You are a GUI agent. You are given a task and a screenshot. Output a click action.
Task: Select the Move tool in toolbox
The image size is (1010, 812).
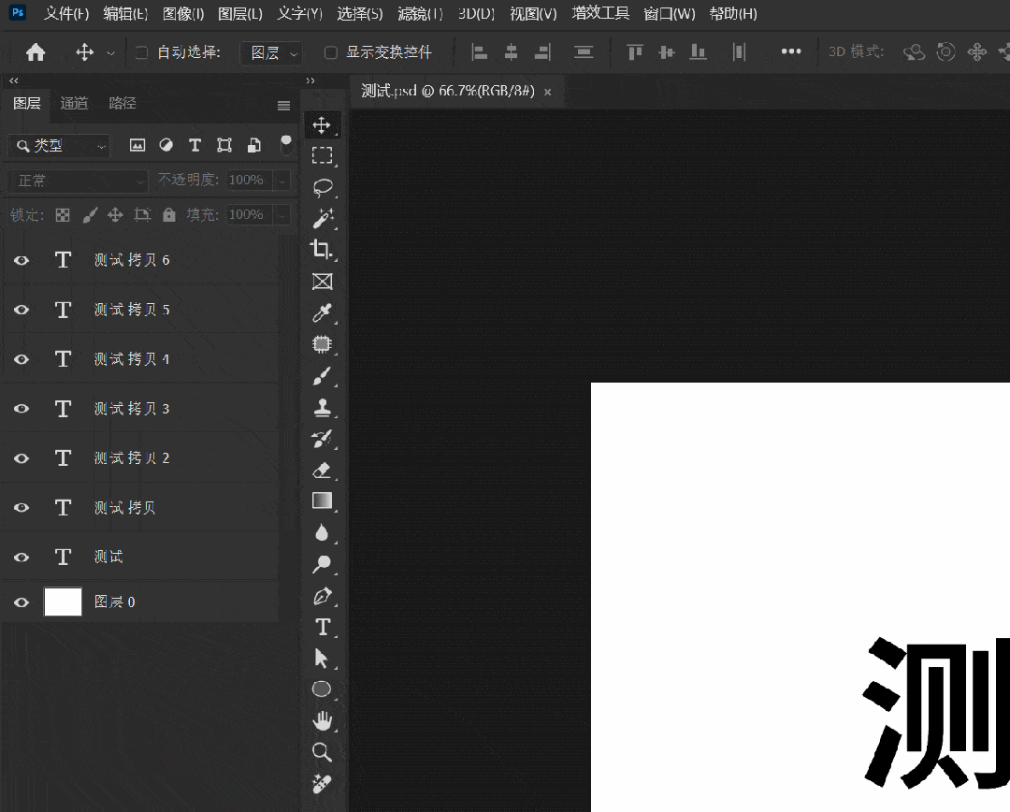pyautogui.click(x=322, y=124)
